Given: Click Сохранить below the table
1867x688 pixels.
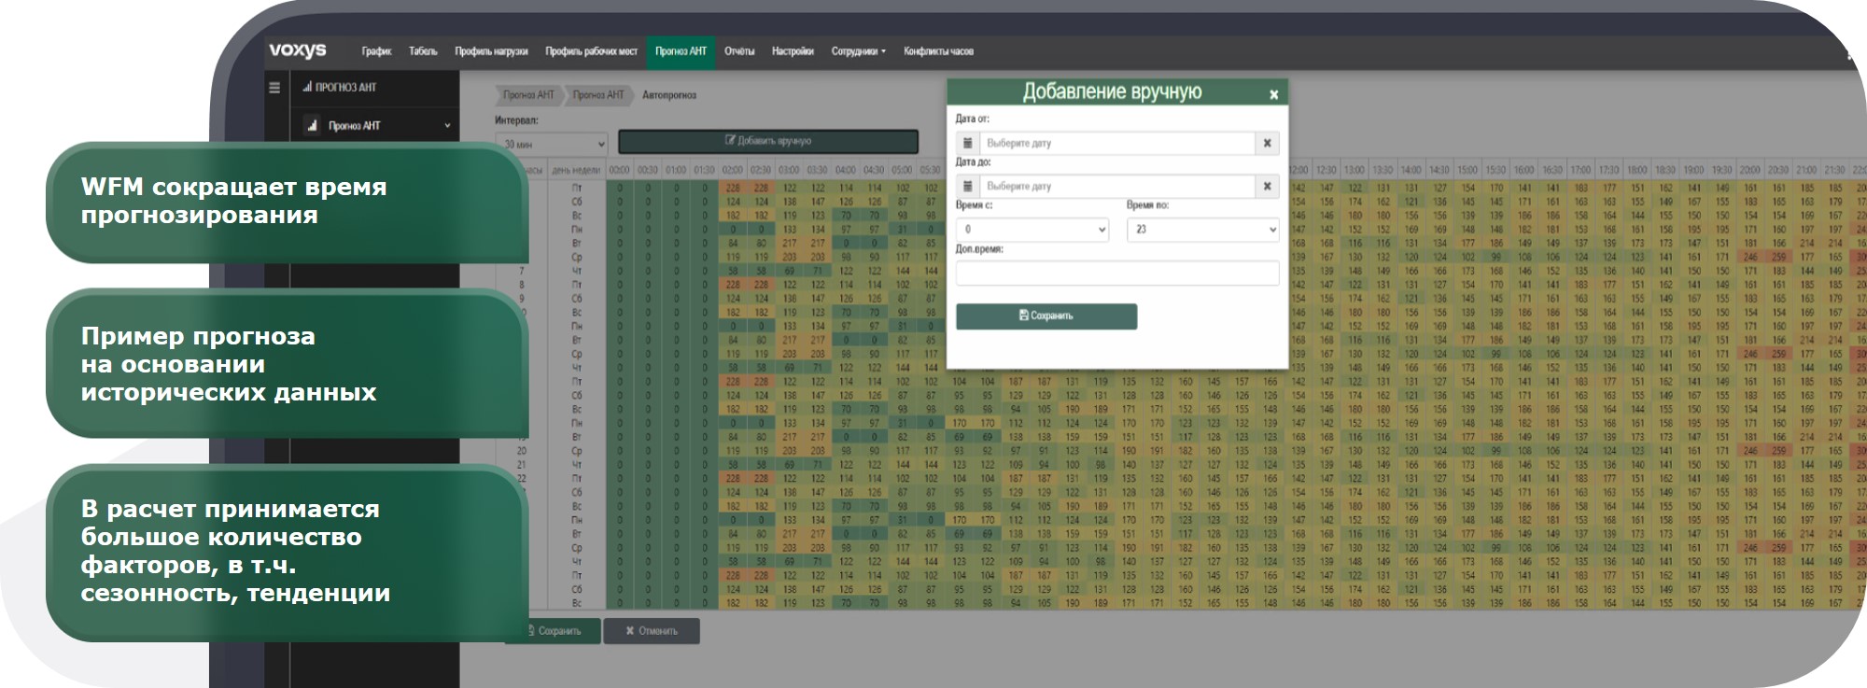Looking at the screenshot, I should tap(554, 631).
